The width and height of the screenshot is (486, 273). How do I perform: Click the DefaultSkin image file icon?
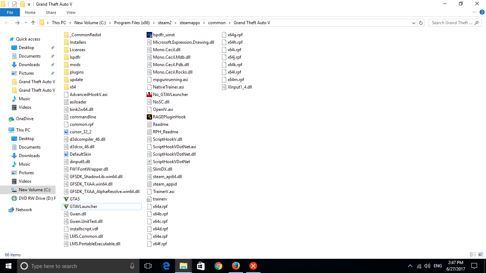[x=66, y=154]
